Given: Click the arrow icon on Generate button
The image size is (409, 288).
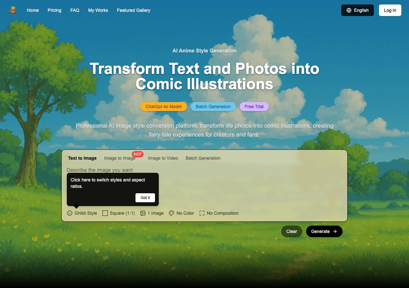Looking at the screenshot, I should (335, 231).
